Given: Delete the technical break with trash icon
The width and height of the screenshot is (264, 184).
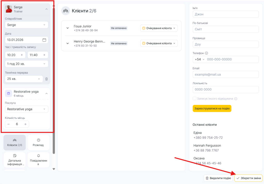Looking at the screenshot, I should pos(46,79).
